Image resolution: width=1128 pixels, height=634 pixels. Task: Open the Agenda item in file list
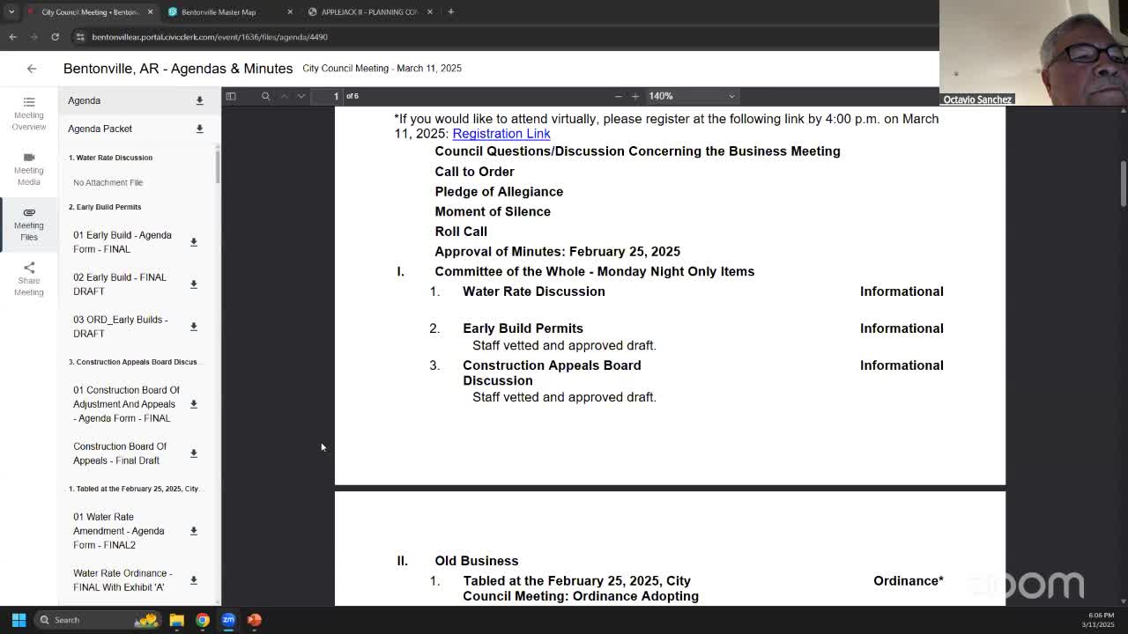pos(85,100)
